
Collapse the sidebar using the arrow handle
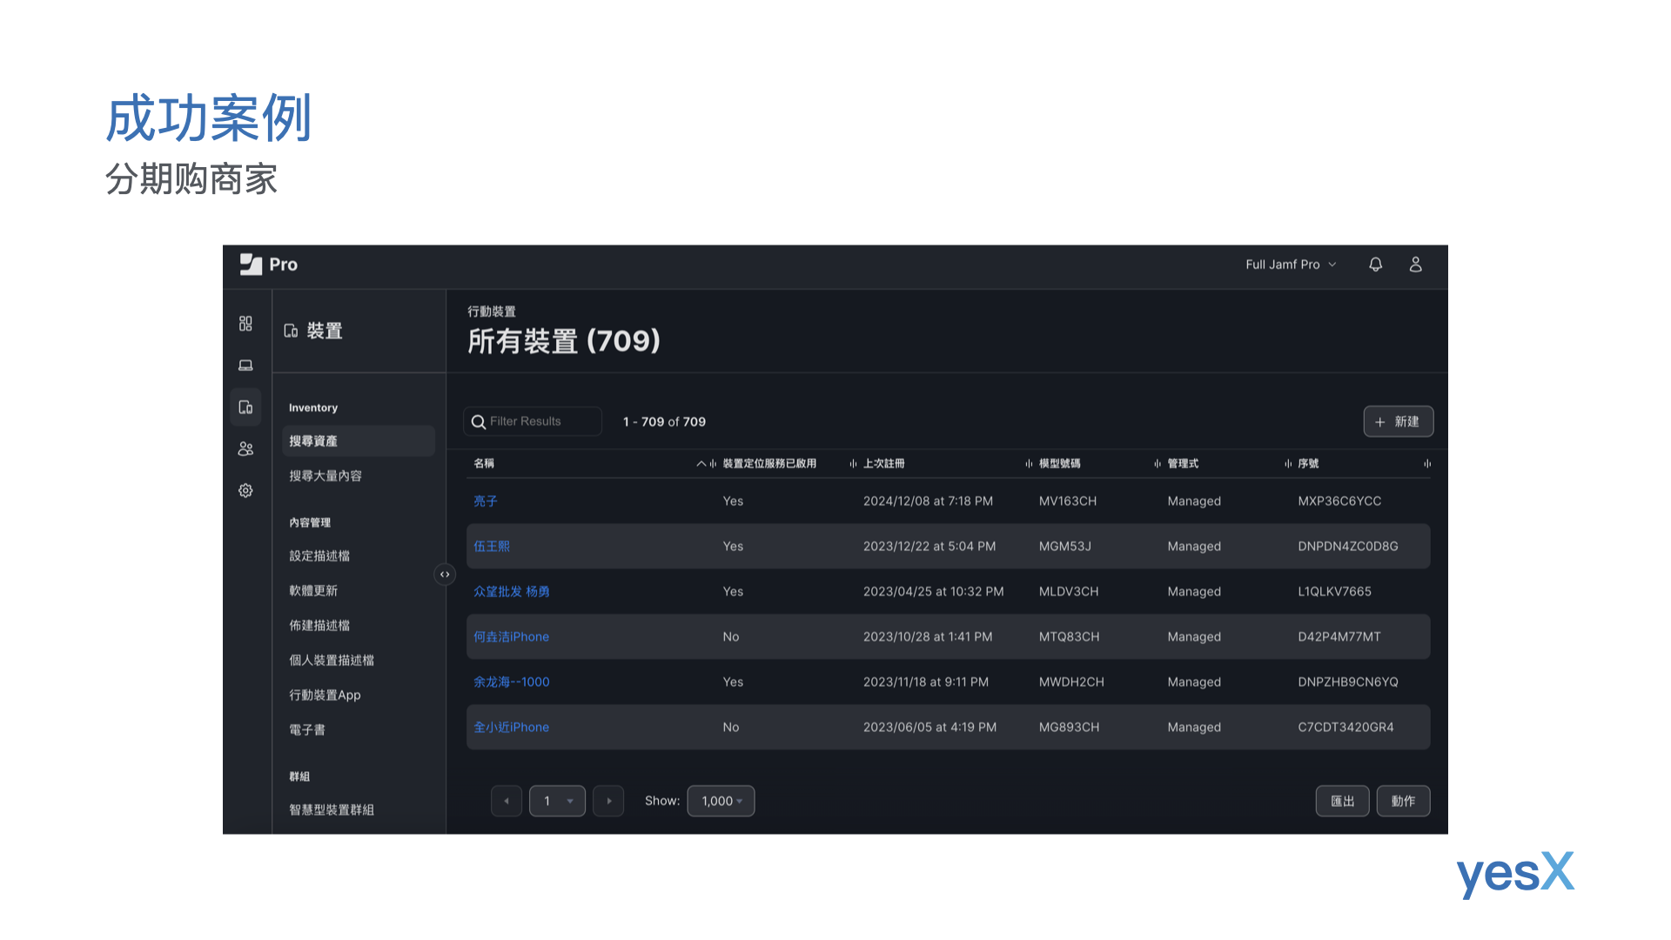[445, 574]
